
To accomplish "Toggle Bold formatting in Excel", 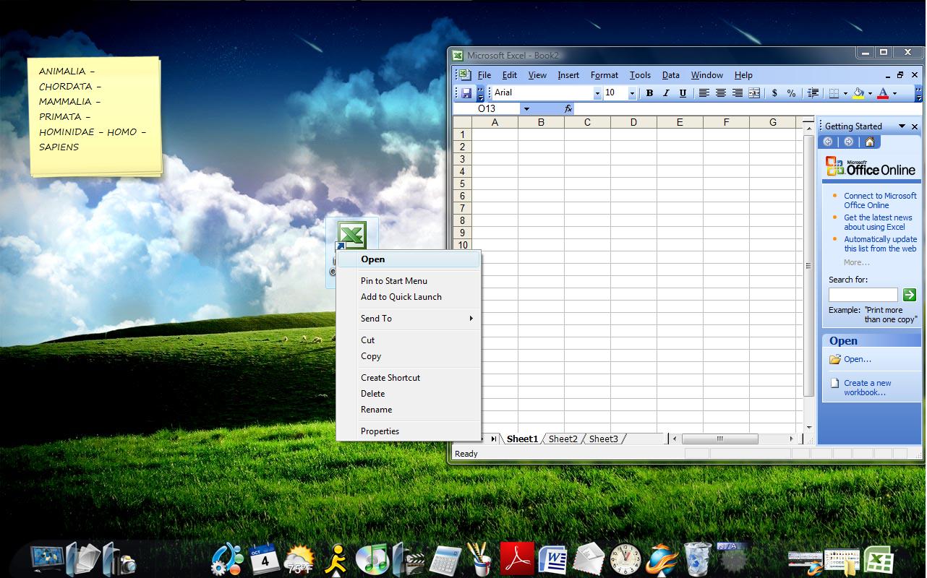I will click(x=649, y=93).
